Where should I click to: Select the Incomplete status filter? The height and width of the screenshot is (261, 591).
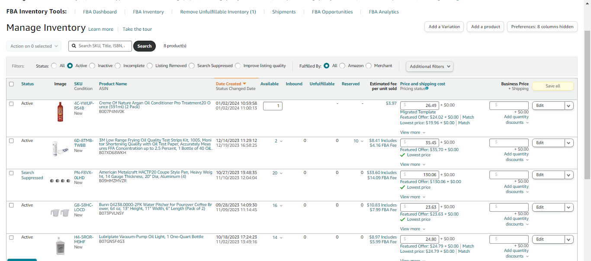point(117,66)
